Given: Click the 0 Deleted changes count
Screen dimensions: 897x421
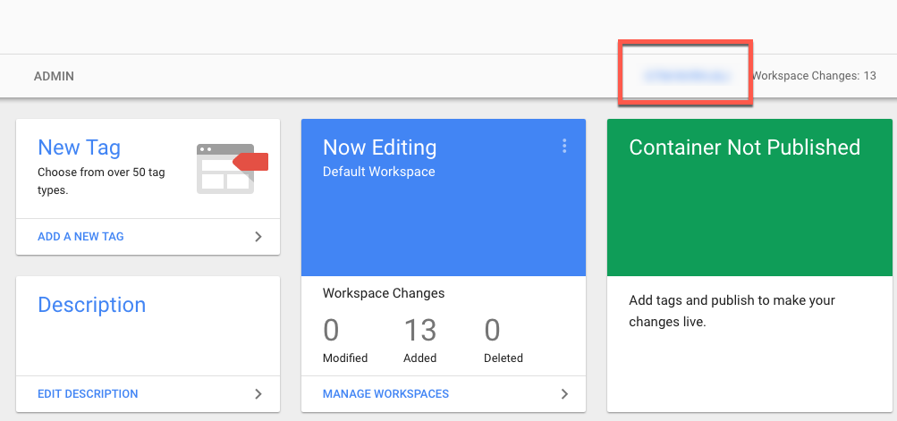Looking at the screenshot, I should click(x=492, y=331).
